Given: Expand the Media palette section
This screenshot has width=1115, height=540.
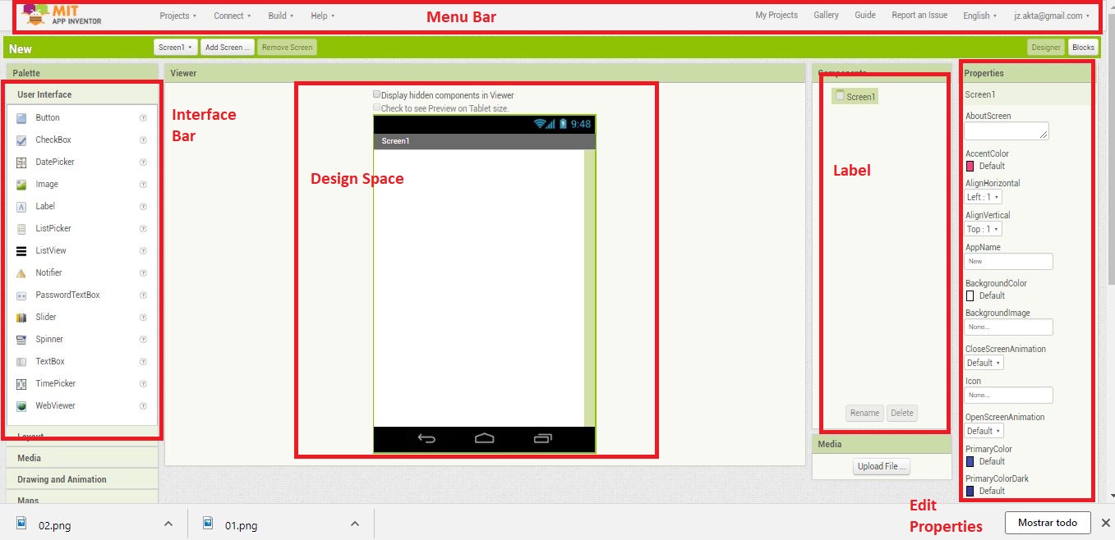Looking at the screenshot, I should click(x=82, y=458).
